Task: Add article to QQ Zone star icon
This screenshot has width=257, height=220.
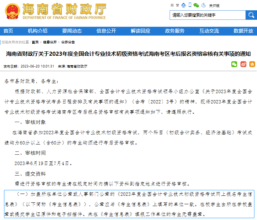Action: point(252,64)
